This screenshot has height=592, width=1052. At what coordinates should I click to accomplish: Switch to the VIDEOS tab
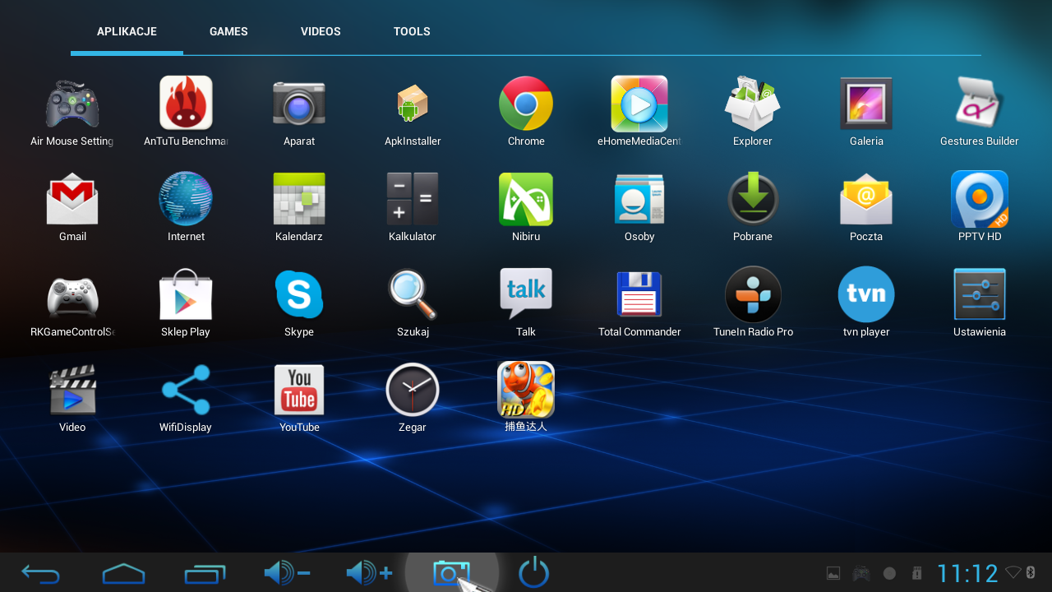point(321,31)
